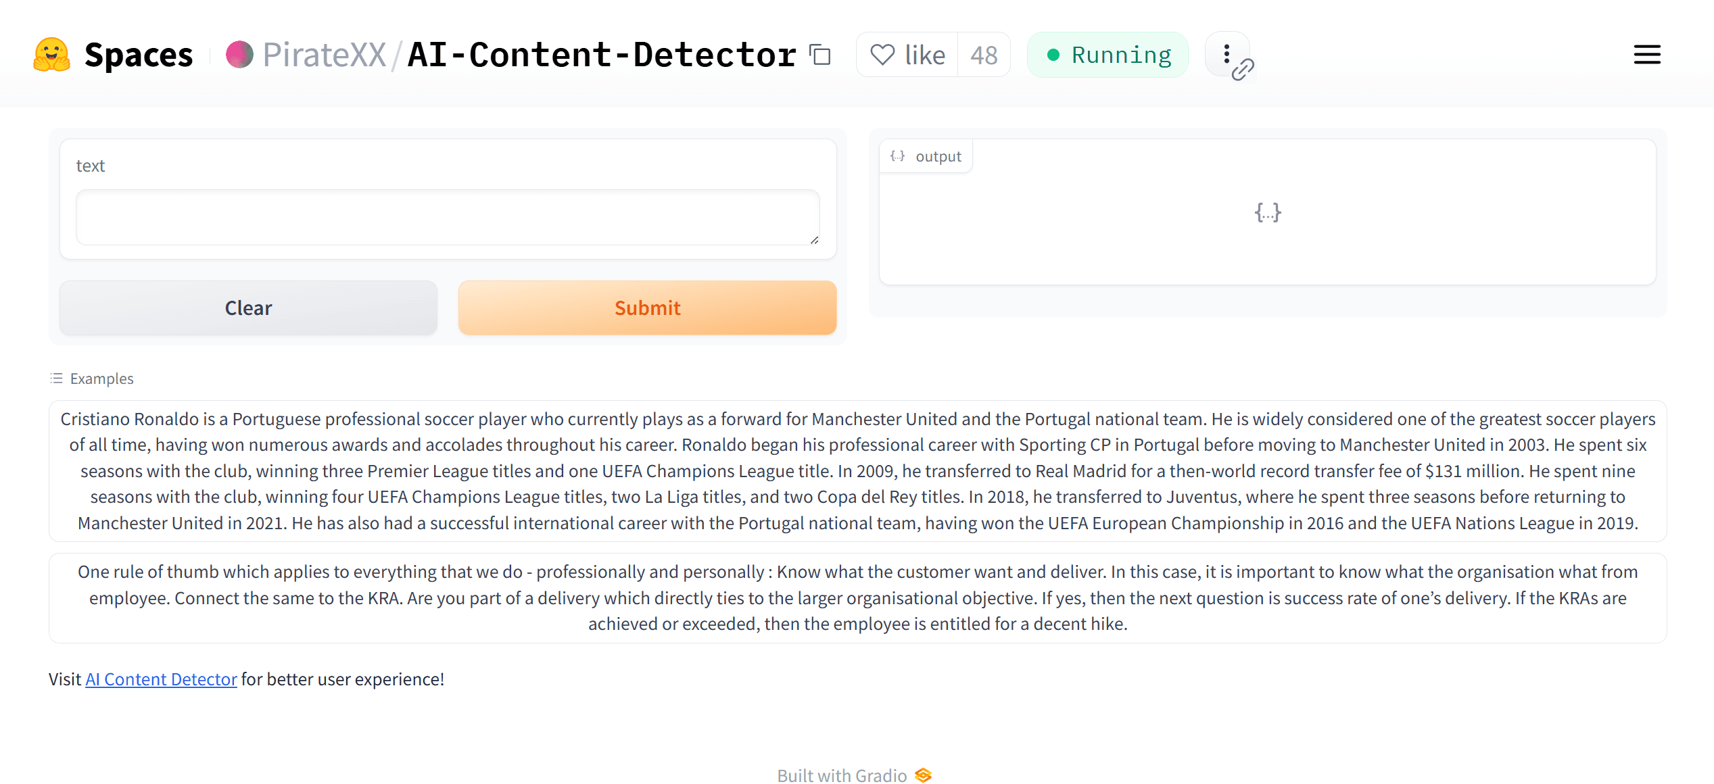Open the three-dot options menu
Image resolution: width=1714 pixels, height=784 pixels.
tap(1227, 54)
